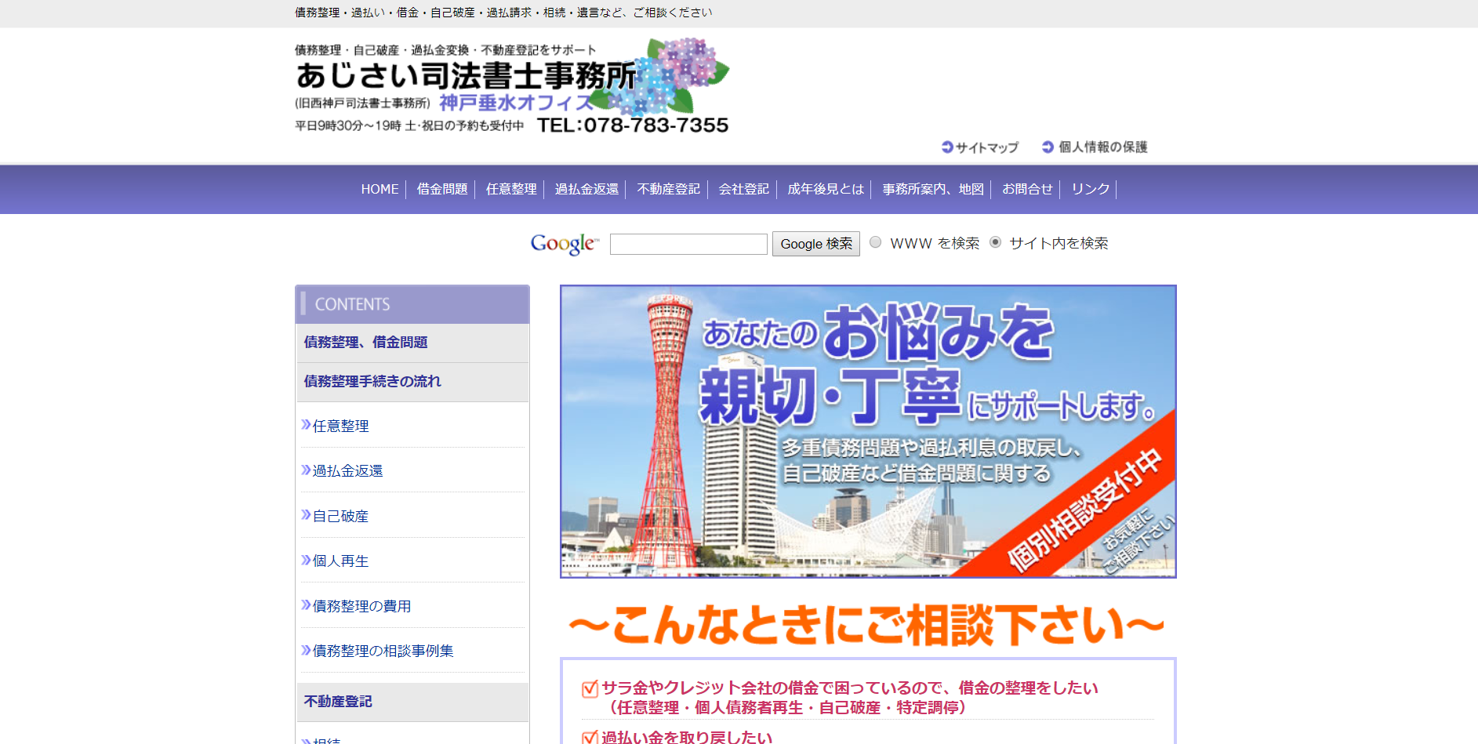Open HOME in the navigation bar
The height and width of the screenshot is (744, 1478).
[379, 189]
